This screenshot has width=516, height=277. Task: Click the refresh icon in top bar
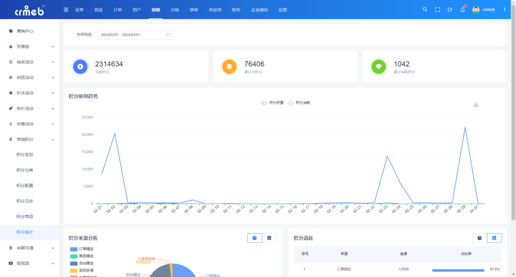[450, 9]
